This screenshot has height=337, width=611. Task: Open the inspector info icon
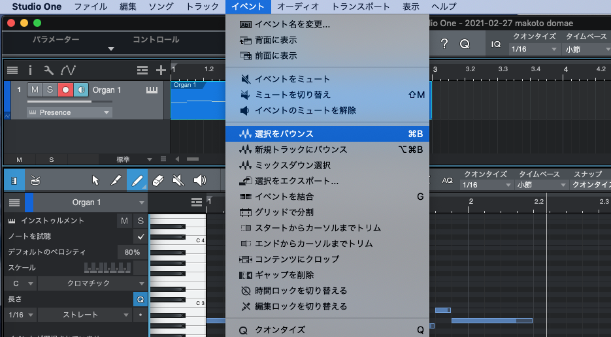click(31, 70)
